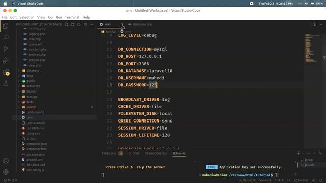Create a new folder in Explorer
Screen dimensions: 326x183
73,24
